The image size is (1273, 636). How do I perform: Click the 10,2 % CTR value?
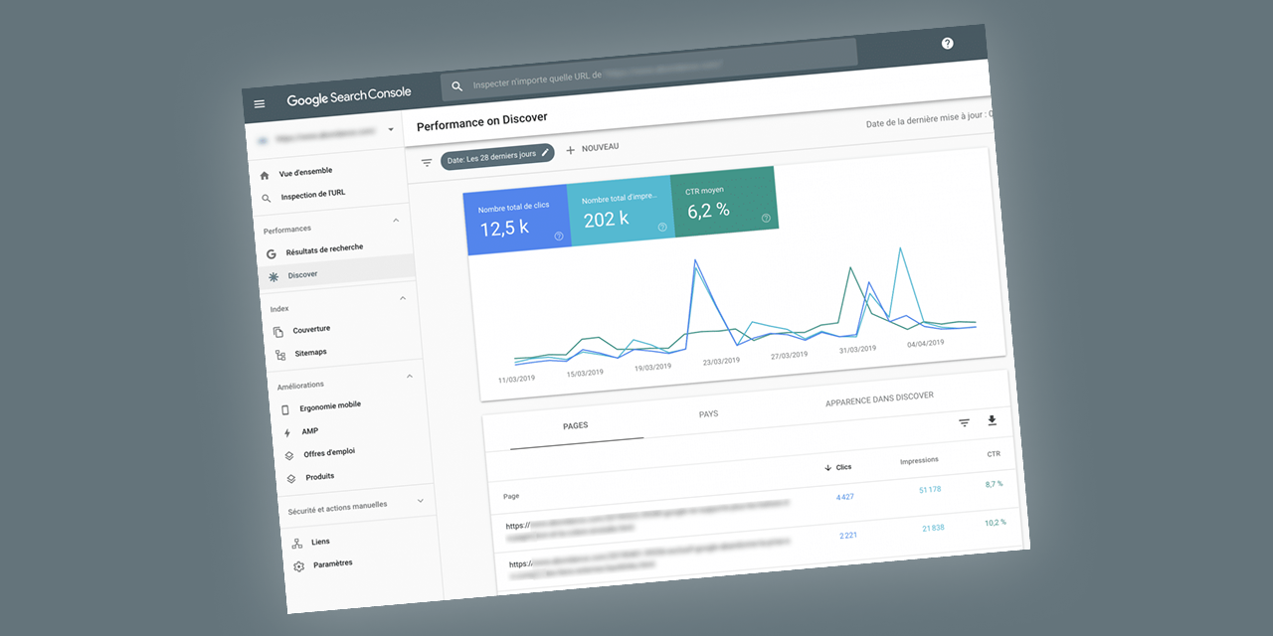coord(996,522)
